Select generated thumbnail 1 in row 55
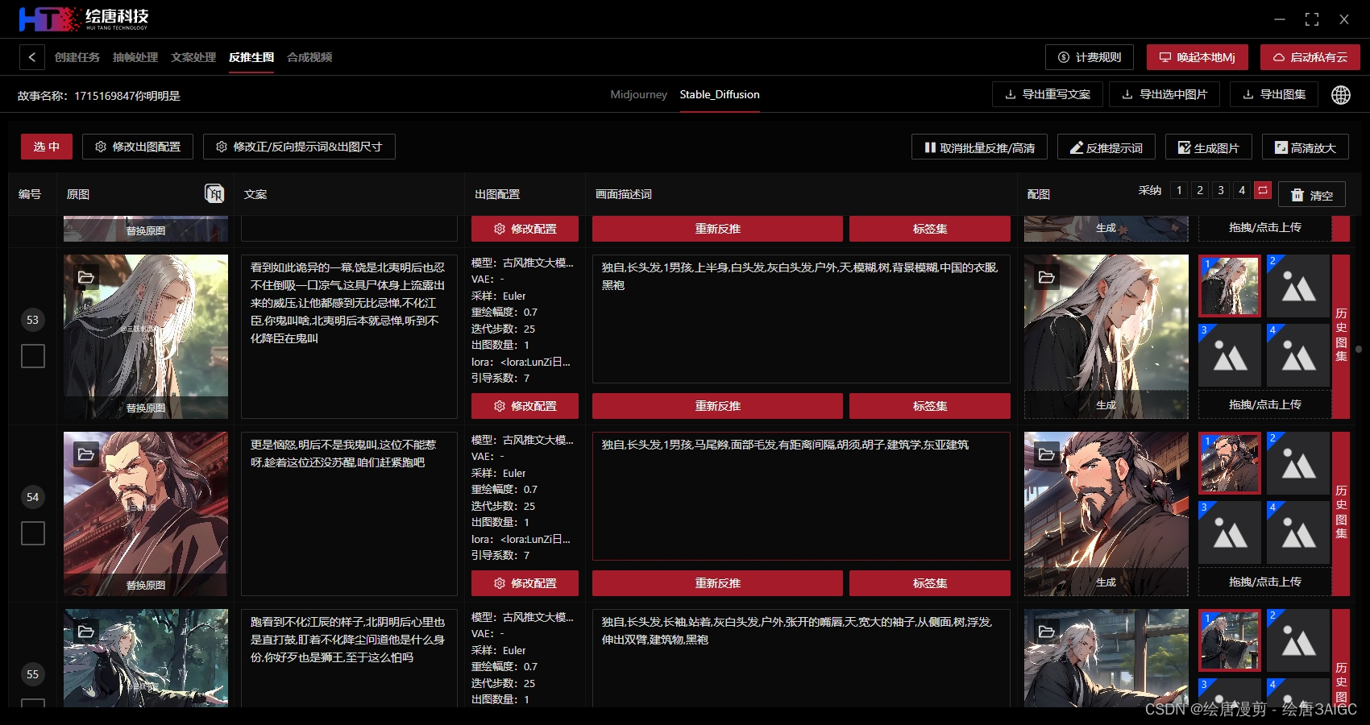 [x=1230, y=640]
